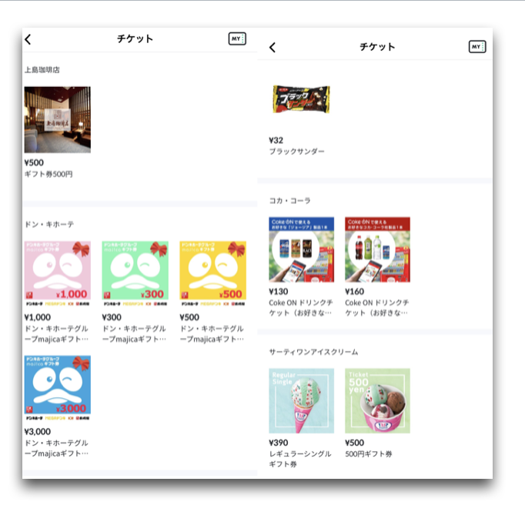The width and height of the screenshot is (525, 525).
Task: Click the 500円ギフト券 label
Action: pyautogui.click(x=368, y=453)
